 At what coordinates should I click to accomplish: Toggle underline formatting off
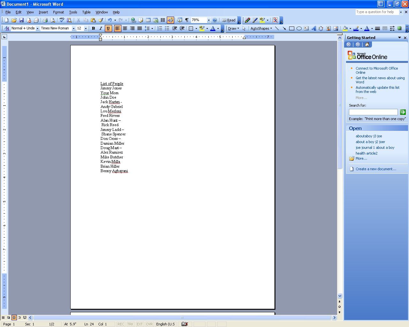click(108, 28)
